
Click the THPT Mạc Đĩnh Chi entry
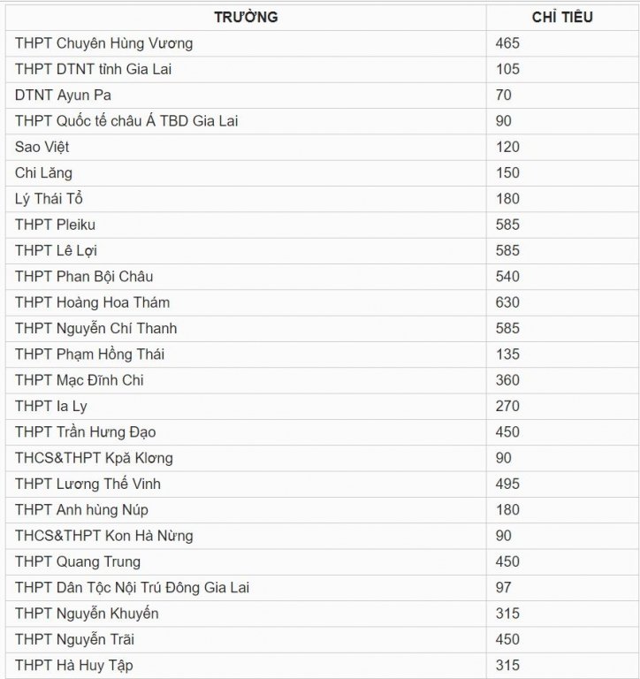[80, 380]
